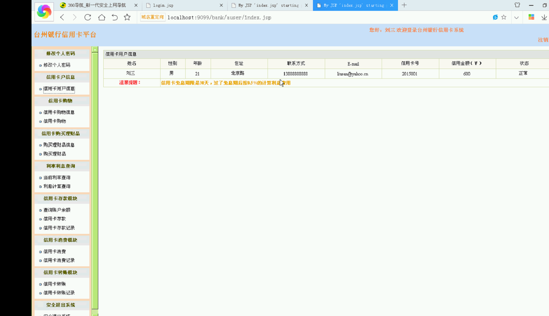Click the 状态 cell showing 正常
The width and height of the screenshot is (549, 316).
[523, 73]
